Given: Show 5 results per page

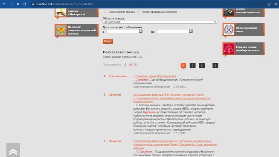Looking at the screenshot, I should [x=125, y=65].
